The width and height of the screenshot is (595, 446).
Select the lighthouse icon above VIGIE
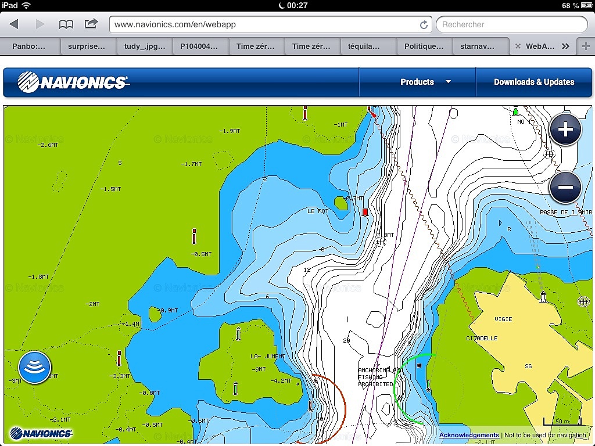pos(543,297)
